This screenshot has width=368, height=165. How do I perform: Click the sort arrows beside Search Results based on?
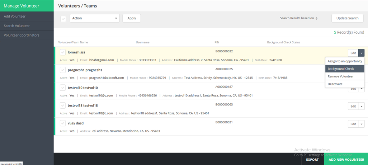click(316, 18)
